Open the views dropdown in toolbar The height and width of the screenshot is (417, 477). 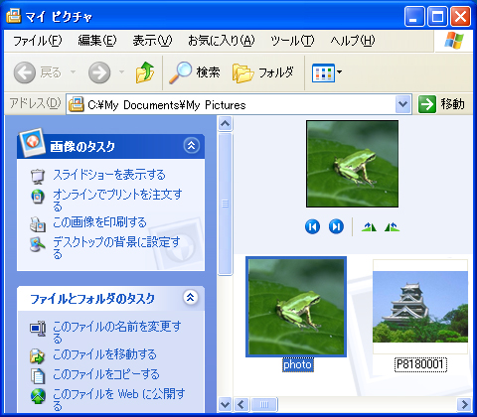327,72
